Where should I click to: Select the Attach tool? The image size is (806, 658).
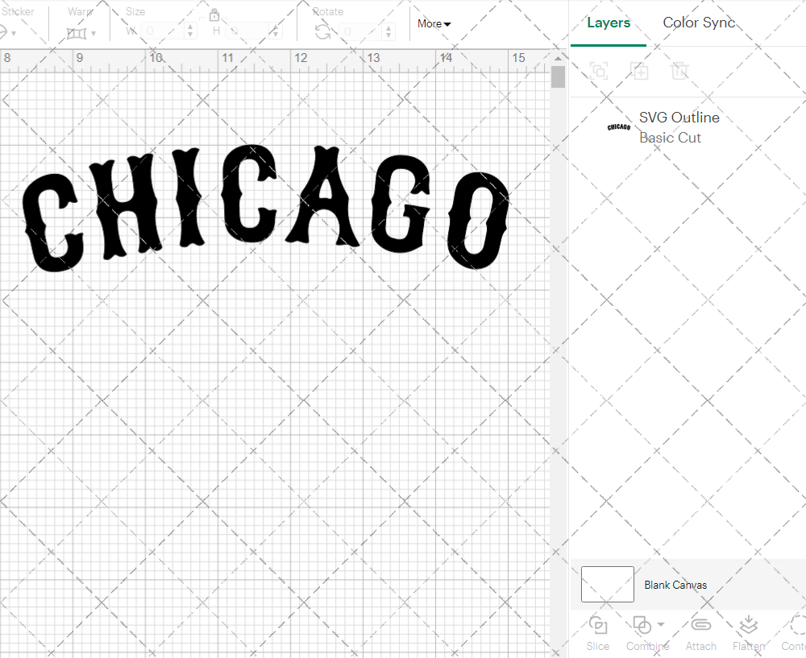tap(700, 632)
